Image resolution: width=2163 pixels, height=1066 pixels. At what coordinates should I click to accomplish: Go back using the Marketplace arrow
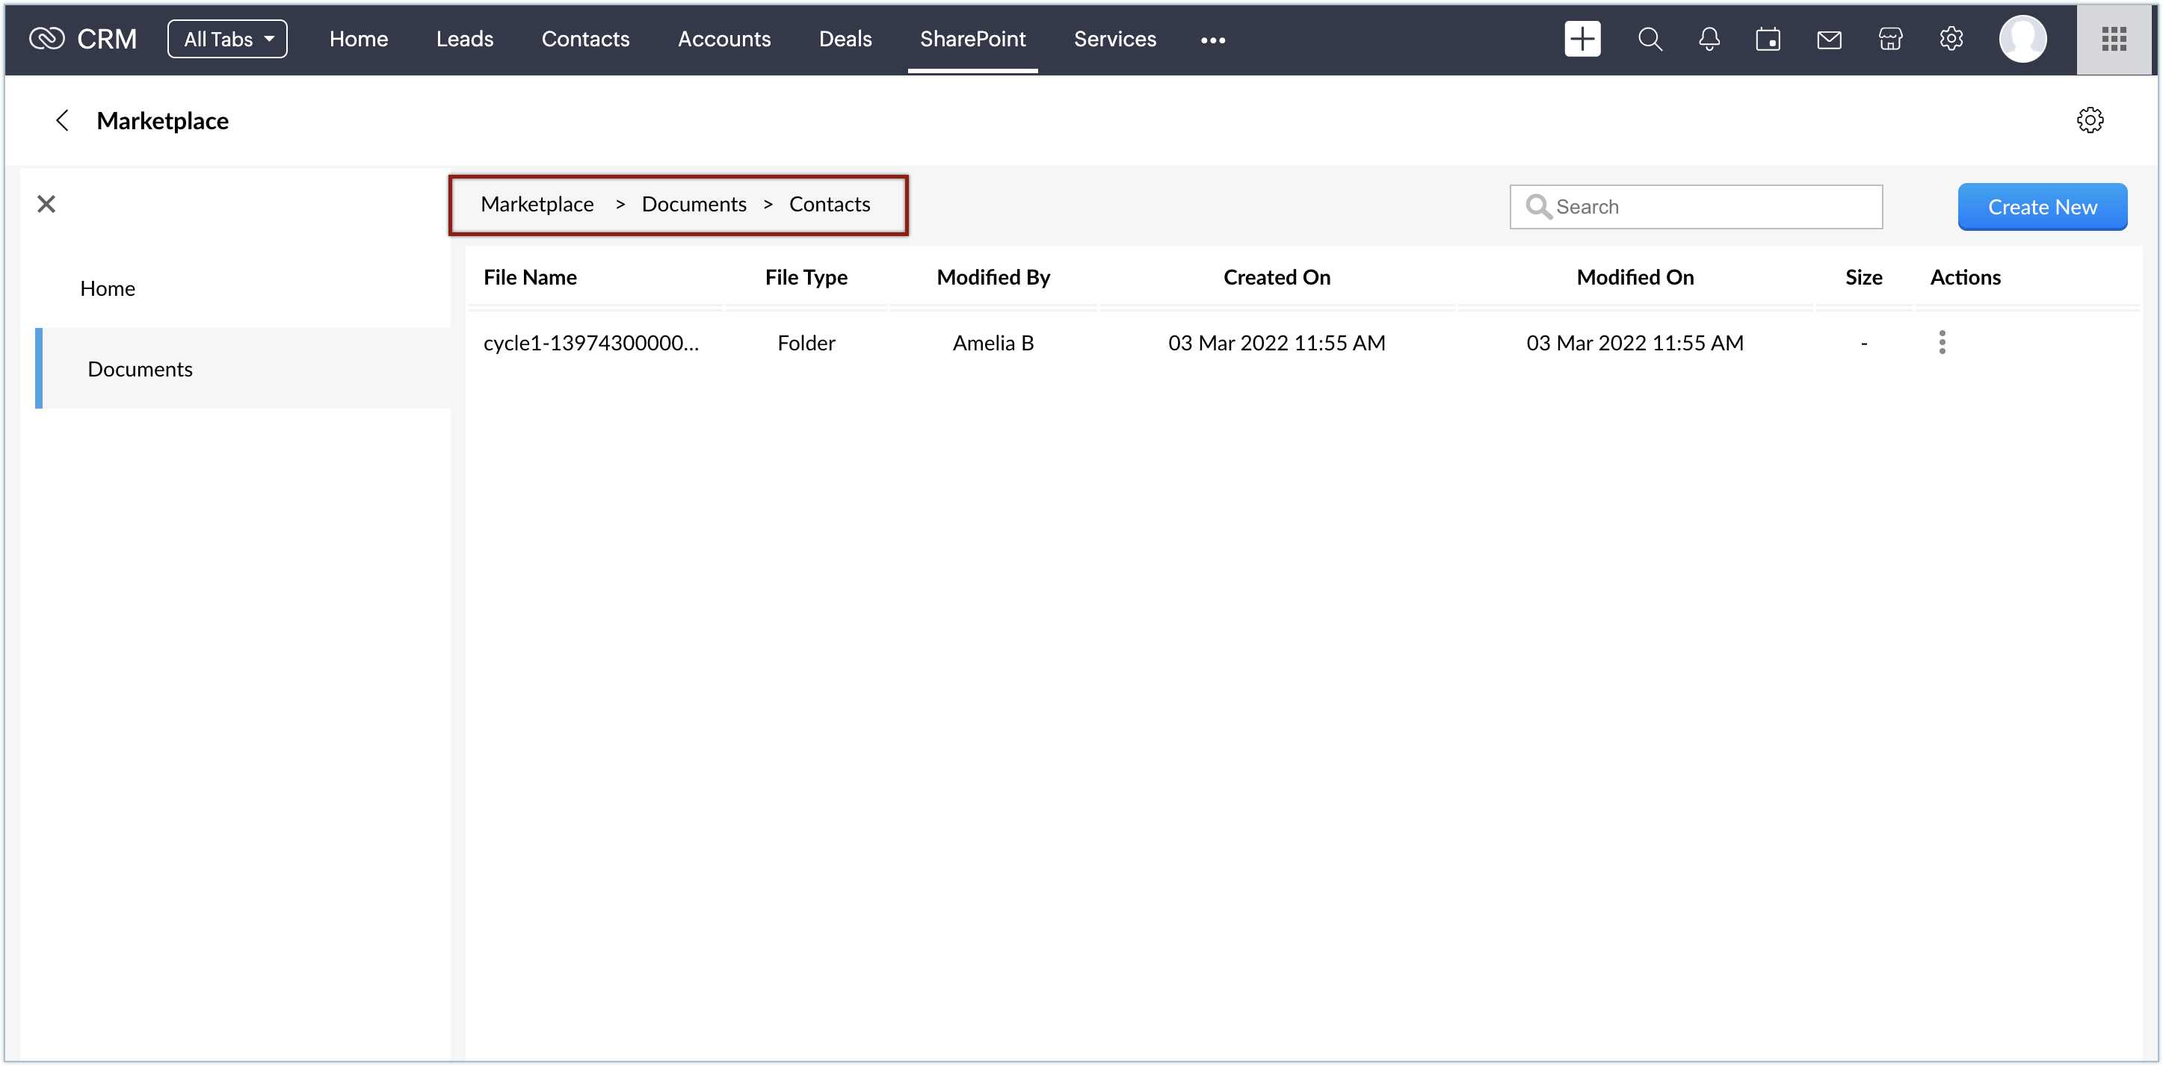tap(62, 120)
